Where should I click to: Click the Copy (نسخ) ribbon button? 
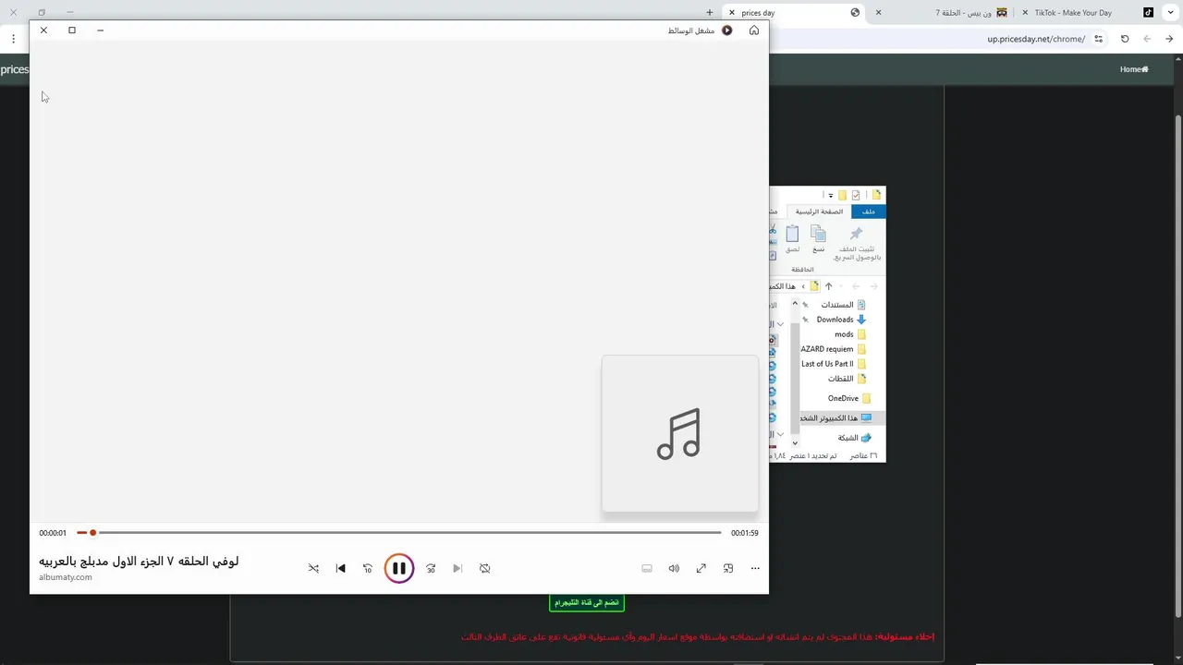click(818, 239)
